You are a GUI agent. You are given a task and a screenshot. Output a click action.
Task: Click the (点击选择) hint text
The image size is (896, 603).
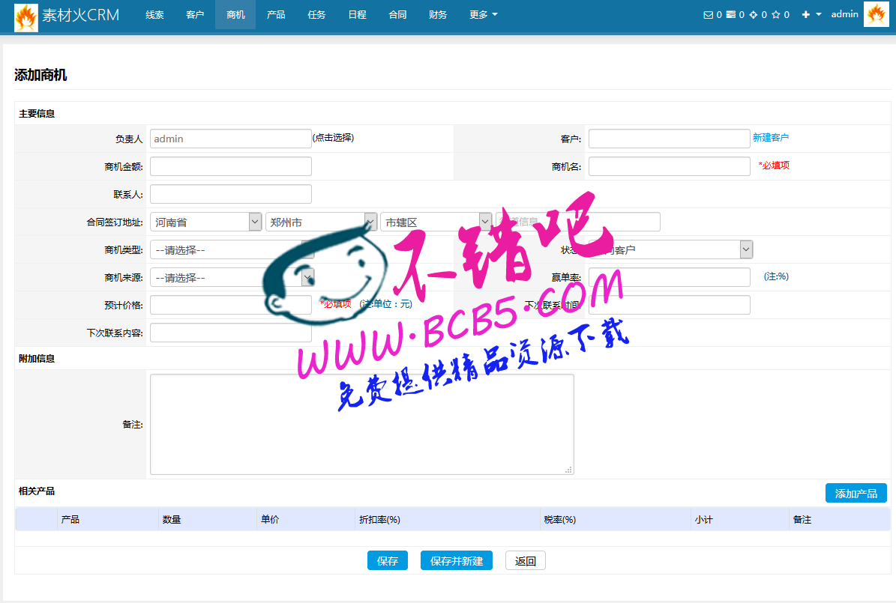333,138
